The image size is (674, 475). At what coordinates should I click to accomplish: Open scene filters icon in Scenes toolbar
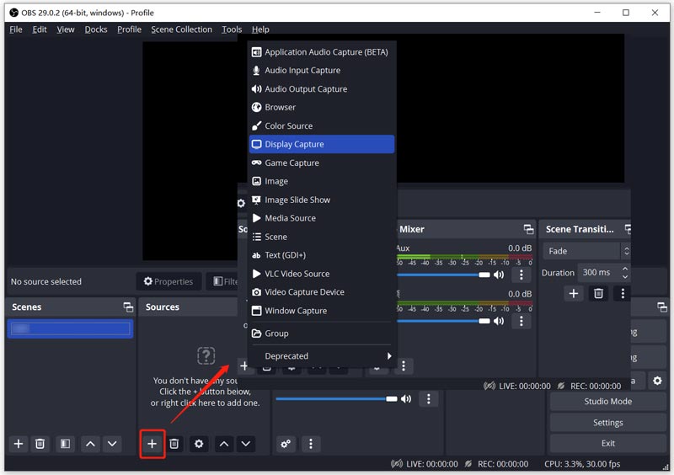pyautogui.click(x=65, y=444)
